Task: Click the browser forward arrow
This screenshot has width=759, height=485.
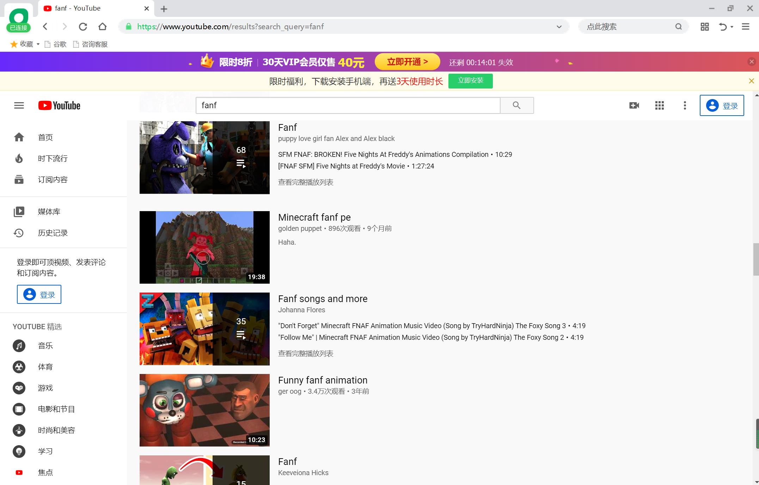Action: click(x=64, y=26)
